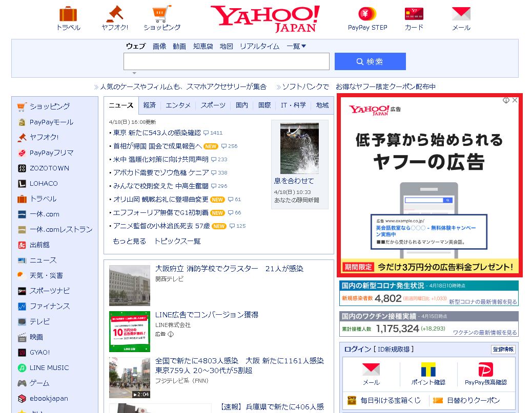
Task: Open the LINE広告 ad thumbnail
Action: point(129,332)
